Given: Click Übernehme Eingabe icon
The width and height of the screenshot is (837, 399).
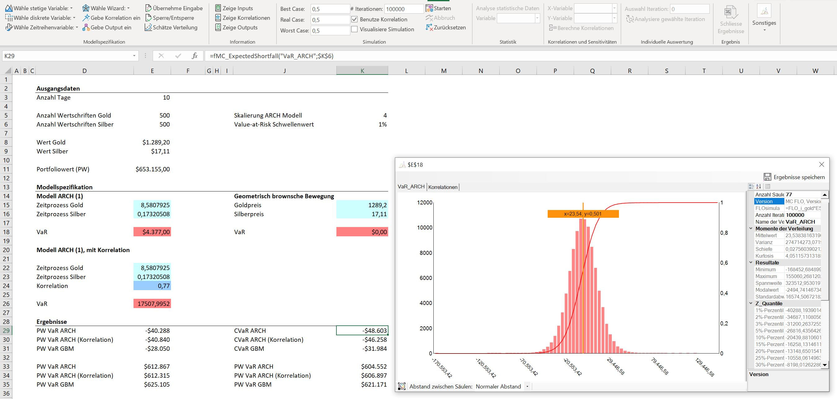Looking at the screenshot, I should 148,8.
